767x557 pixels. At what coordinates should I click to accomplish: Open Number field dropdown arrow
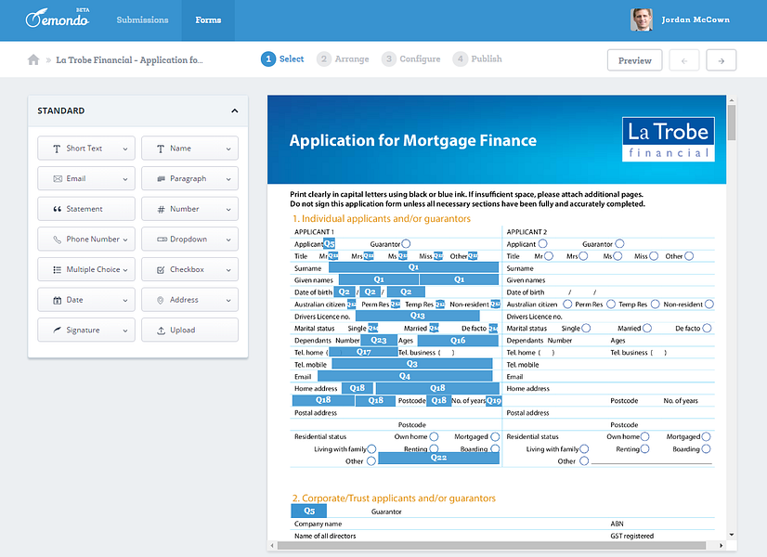[228, 210]
